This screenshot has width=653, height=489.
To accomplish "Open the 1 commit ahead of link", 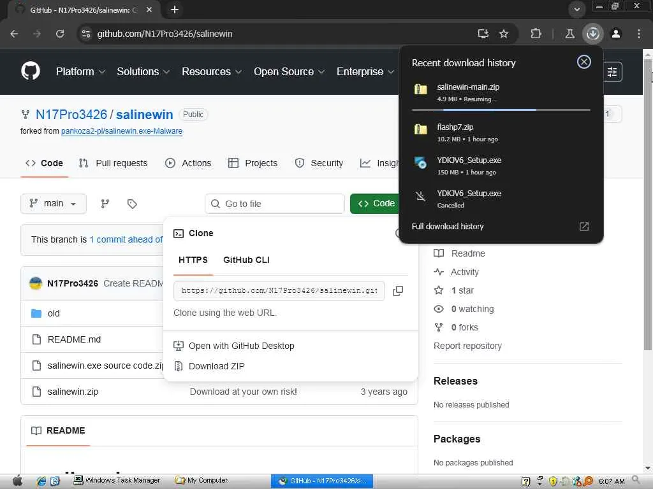I will tap(126, 239).
